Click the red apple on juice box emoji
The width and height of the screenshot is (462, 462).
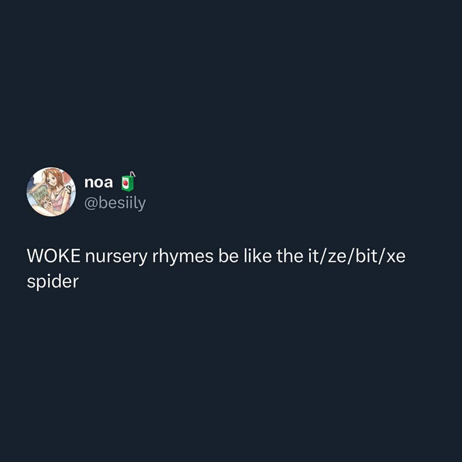pyautogui.click(x=126, y=183)
